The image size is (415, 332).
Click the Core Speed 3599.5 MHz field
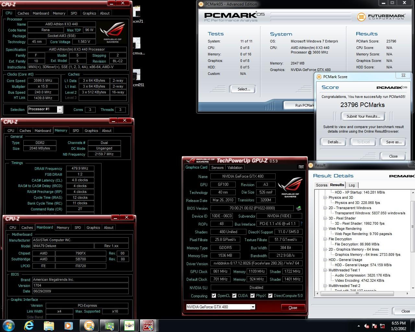(x=43, y=81)
